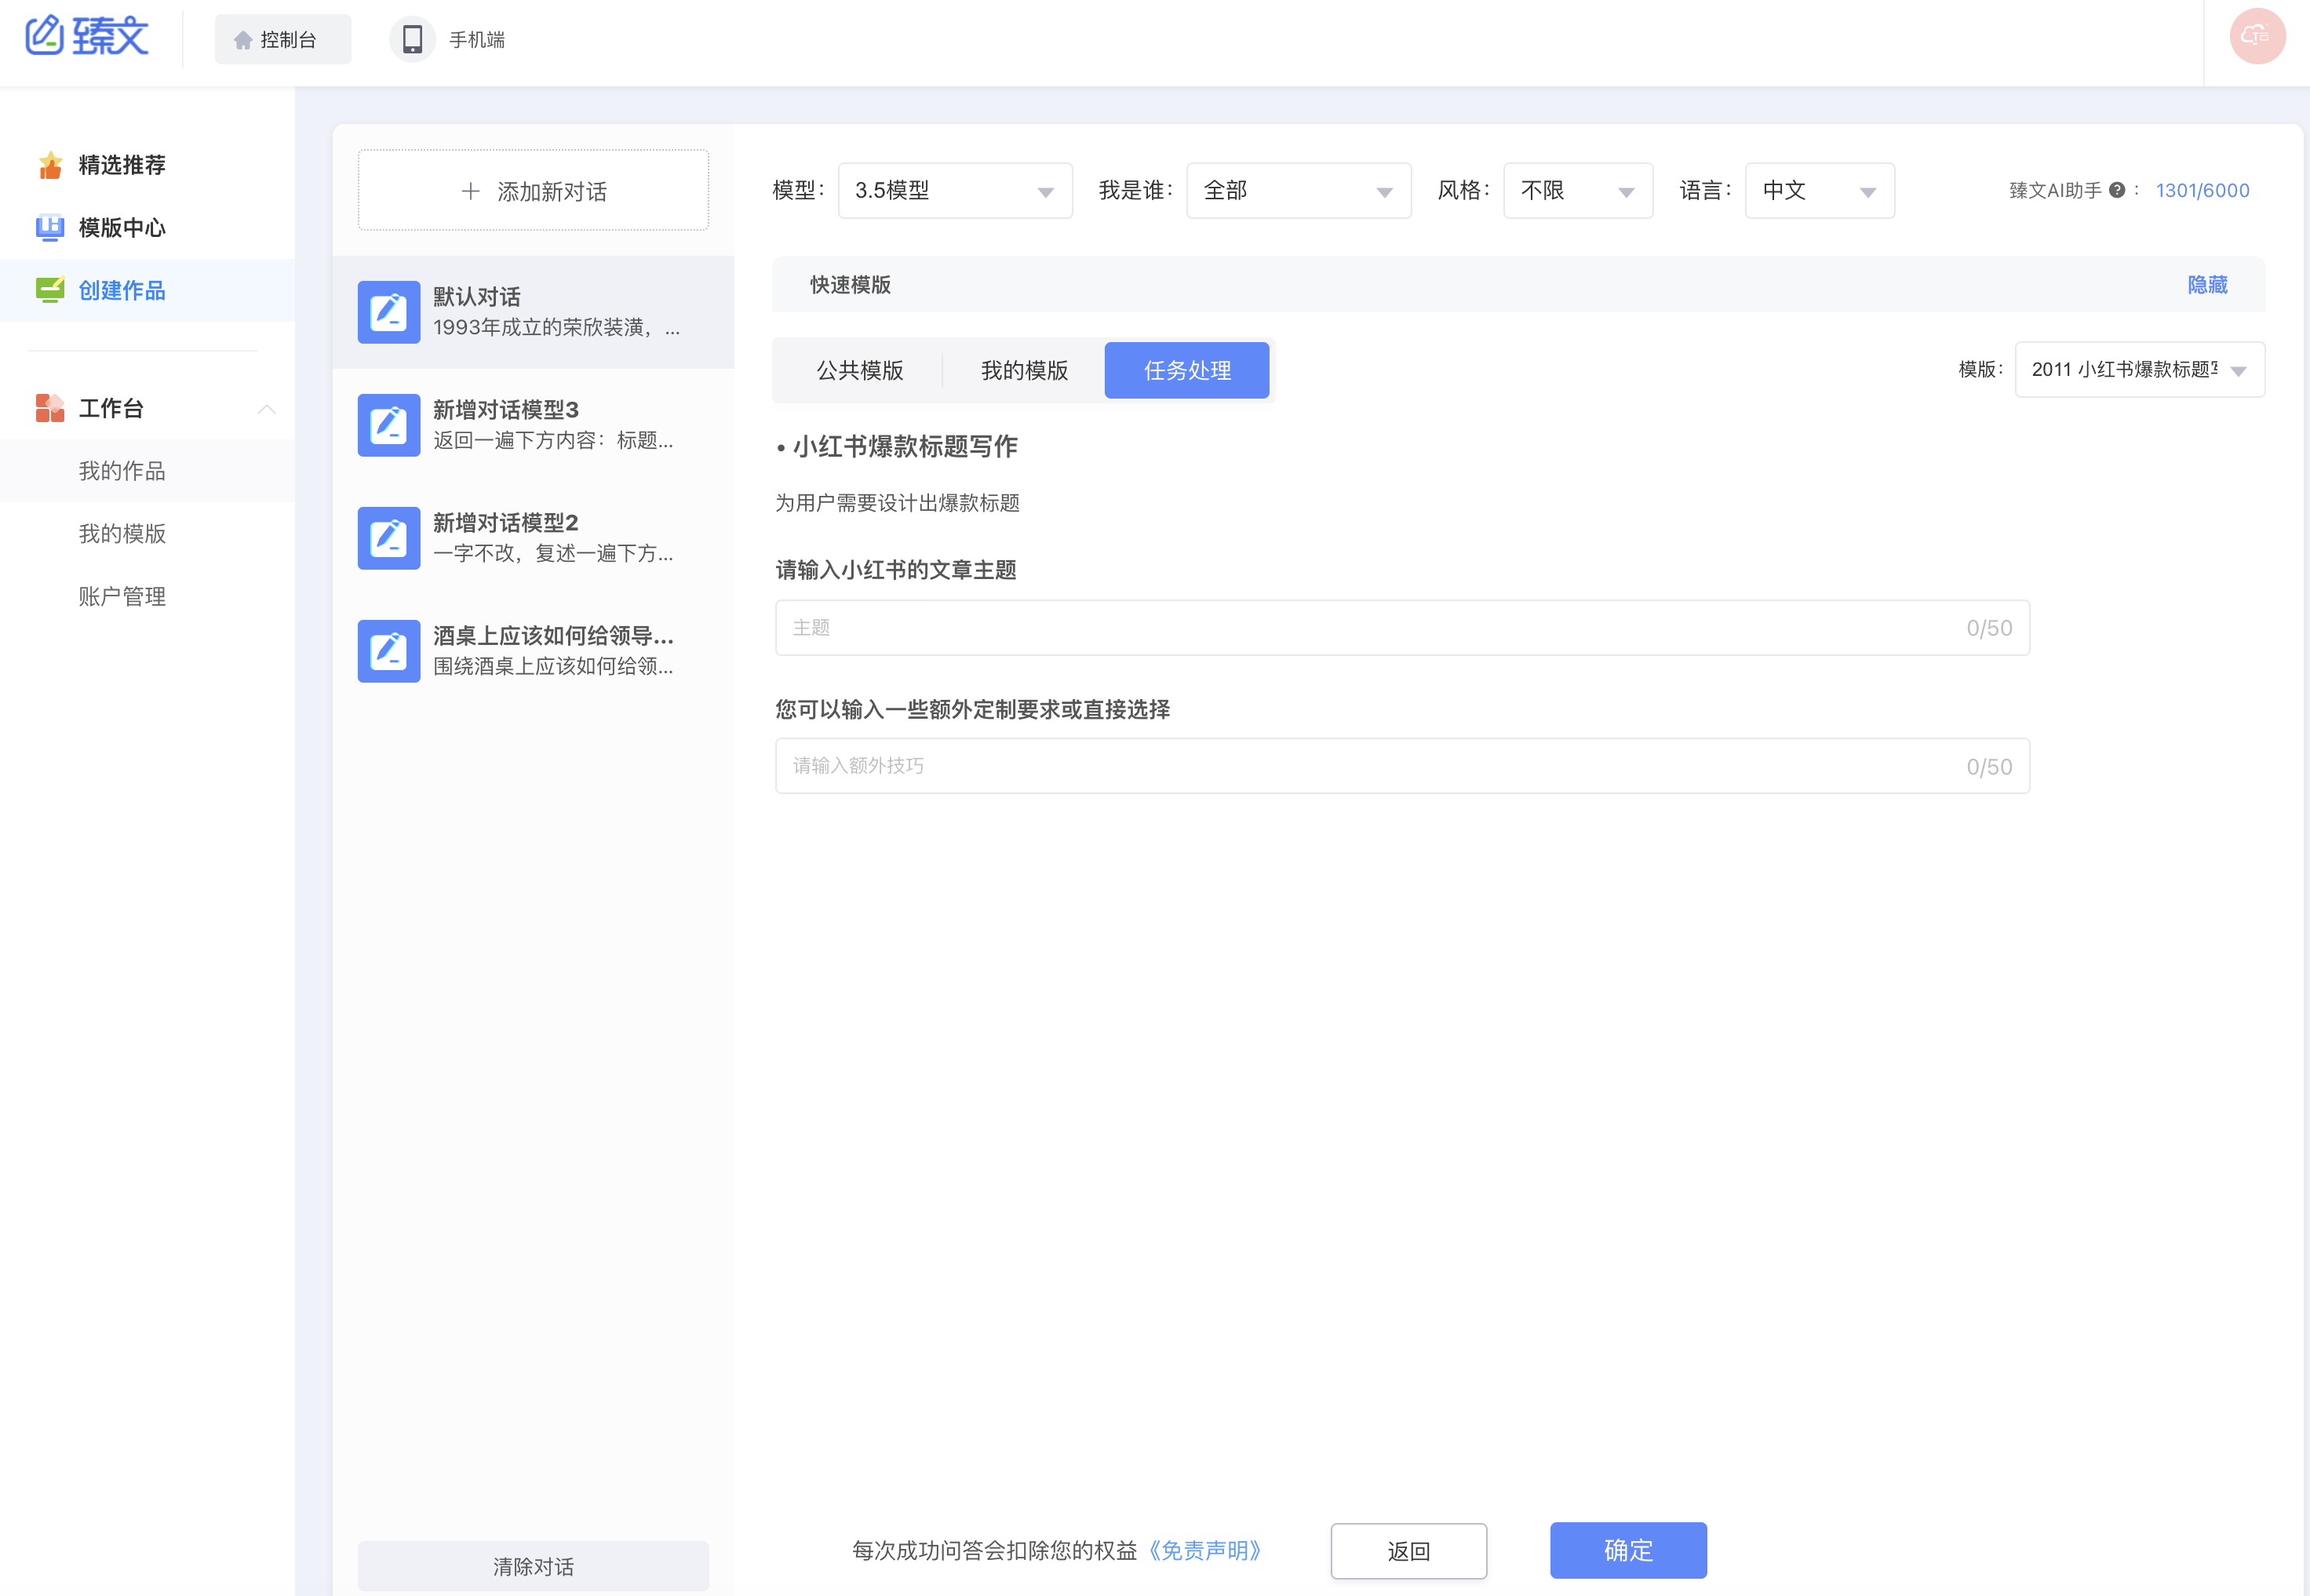Click the 创建作品 green icon

[49, 290]
